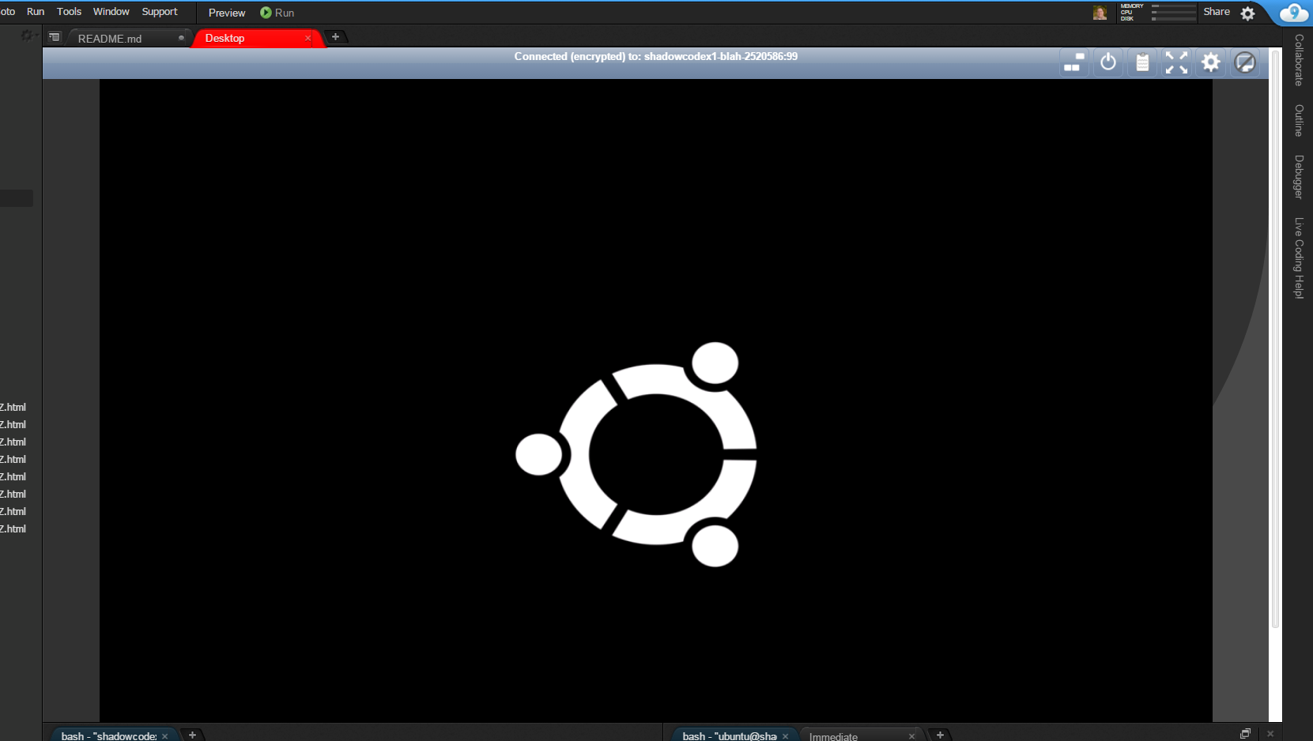Image resolution: width=1313 pixels, height=741 pixels.
Task: Open Cloud9 preferences gear next to Share
Action: pyautogui.click(x=1248, y=13)
